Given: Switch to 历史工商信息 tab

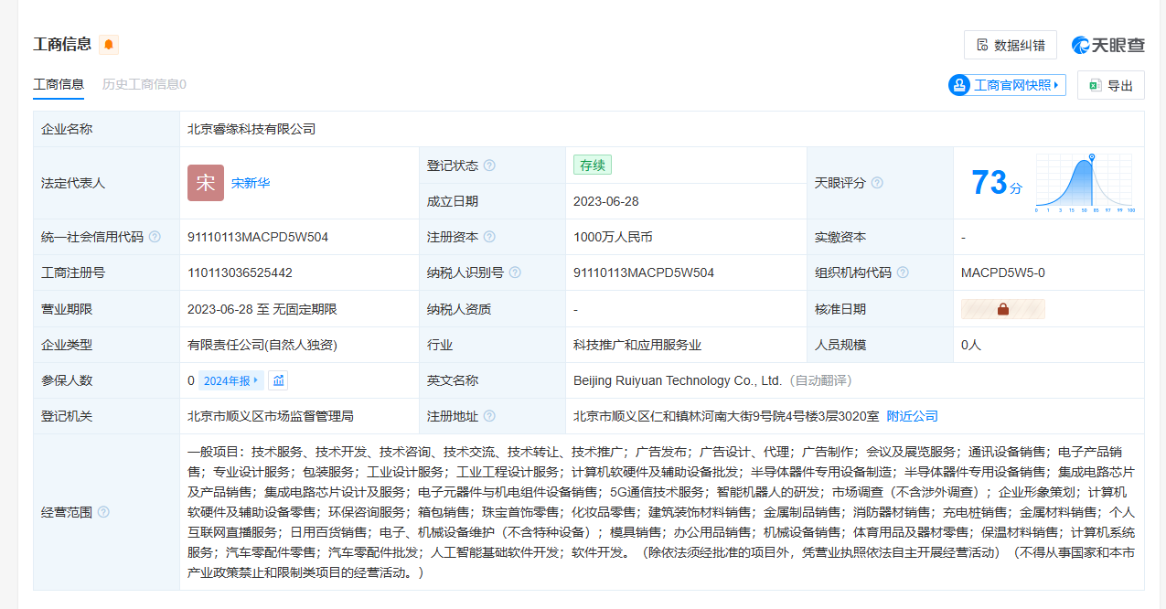Looking at the screenshot, I should tap(144, 84).
